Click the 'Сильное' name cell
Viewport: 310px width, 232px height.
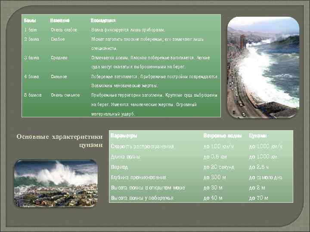[59, 76]
